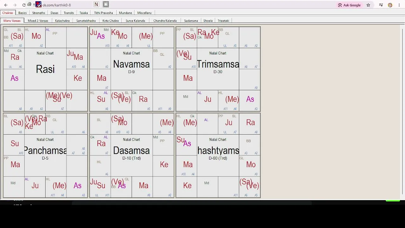405x228 pixels.
Task: Go back using the browser back arrow
Action: pos(6,5)
